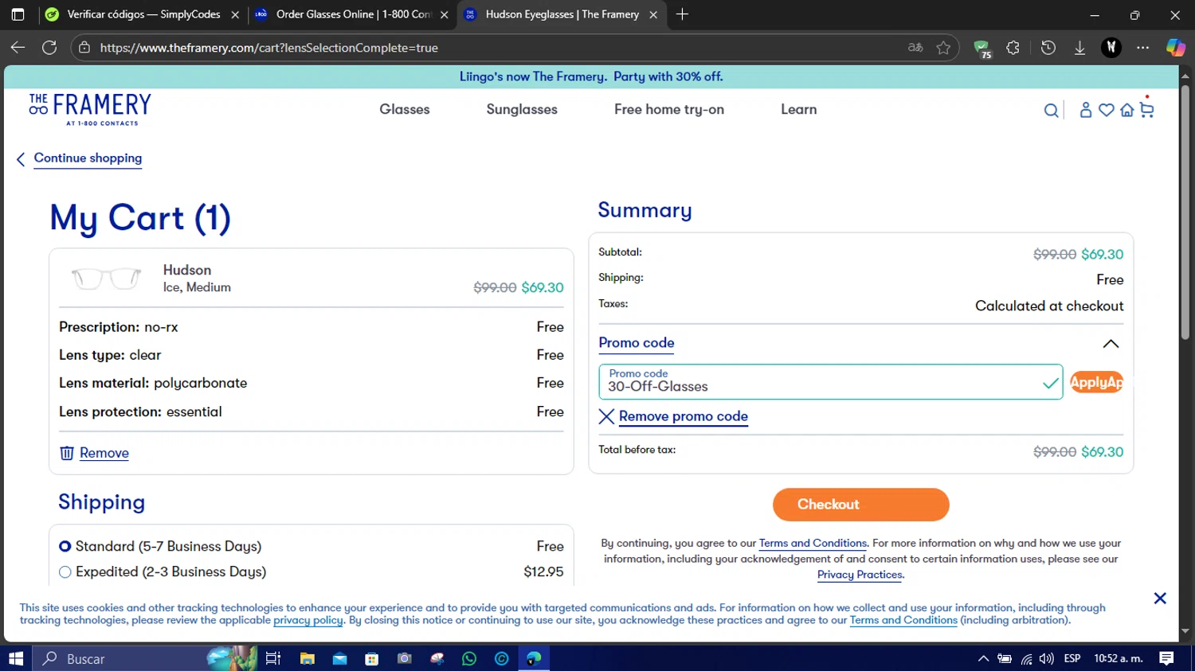The height and width of the screenshot is (671, 1195).
Task: Open browser downloads icon
Action: coord(1079,48)
